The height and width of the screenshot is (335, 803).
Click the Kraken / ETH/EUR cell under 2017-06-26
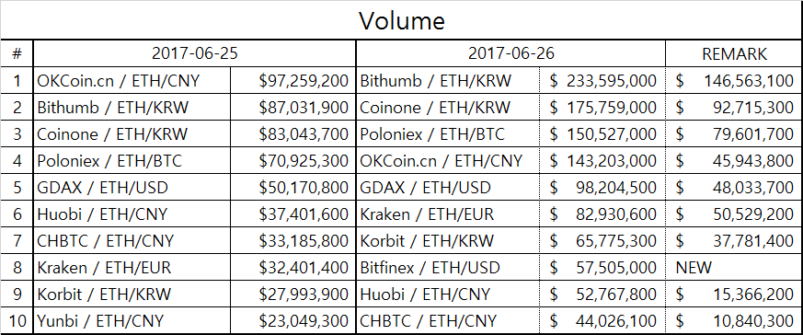448,214
